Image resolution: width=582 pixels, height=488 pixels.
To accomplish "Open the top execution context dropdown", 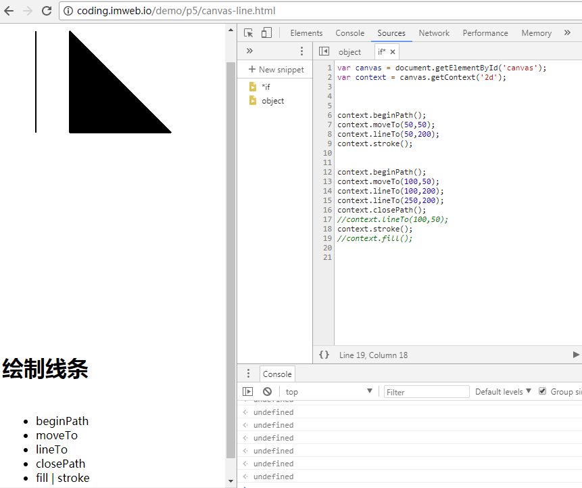I will tap(329, 391).
